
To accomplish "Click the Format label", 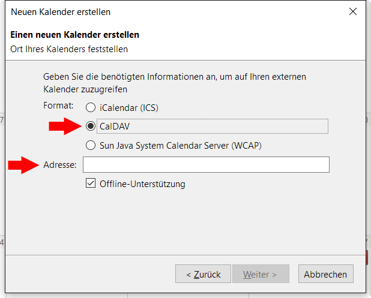I will tap(58, 106).
